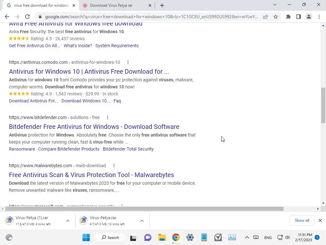326x245 pixels.
Task: Open Antivirus for Windows 10 Comodo result
Action: [x=89, y=71]
